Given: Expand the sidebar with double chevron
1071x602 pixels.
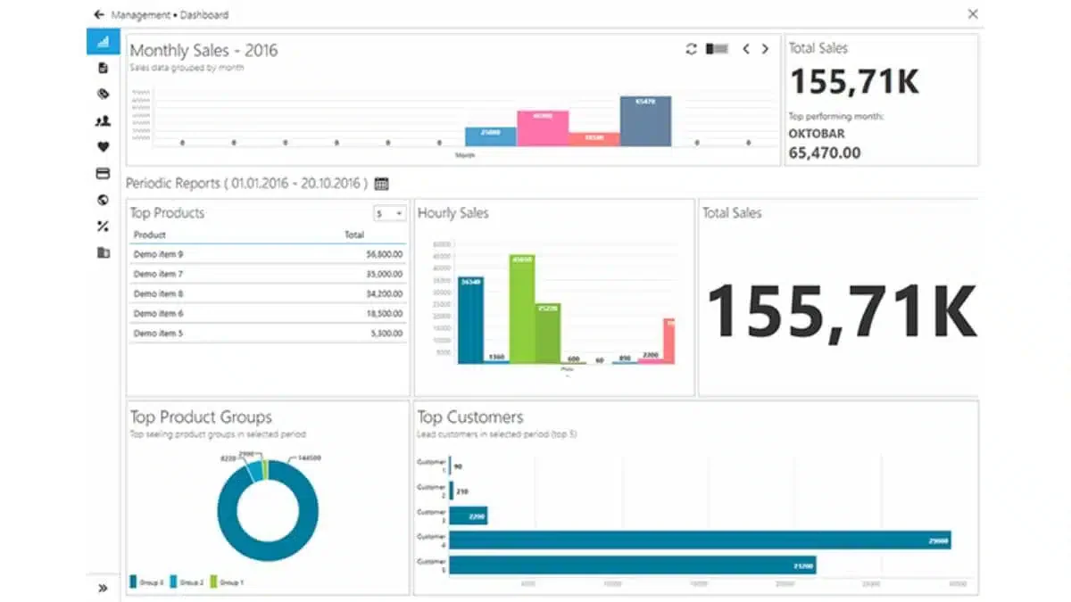Looking at the screenshot, I should 103,588.
